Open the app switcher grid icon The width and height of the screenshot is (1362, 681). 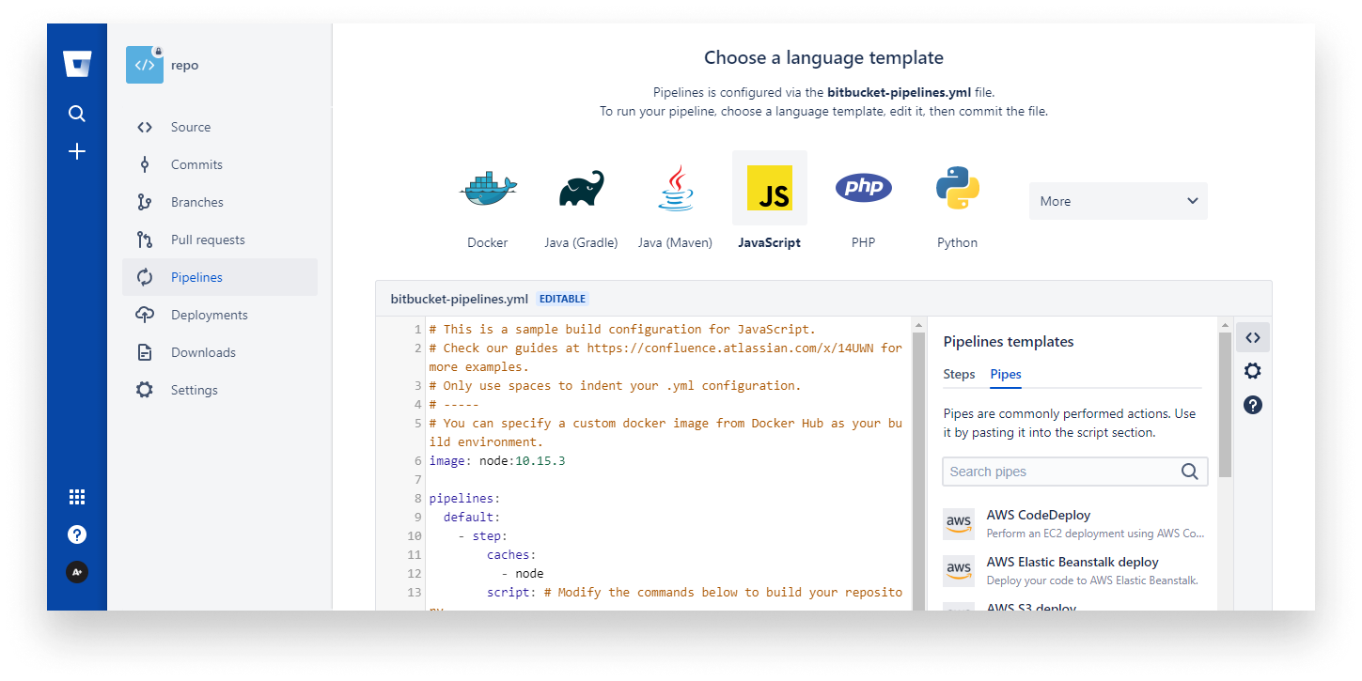77,497
